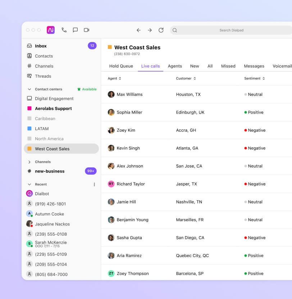Screen dimensions: 292x299
Task: Open Inbox from the sidebar
Action: 41,46
